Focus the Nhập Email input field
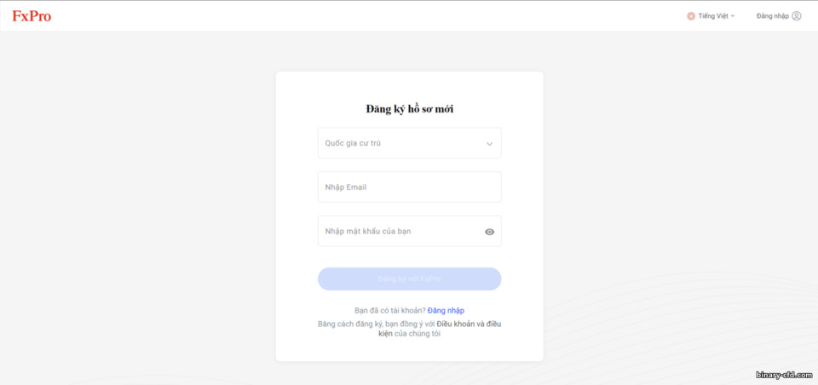The width and height of the screenshot is (818, 385). pyautogui.click(x=410, y=187)
